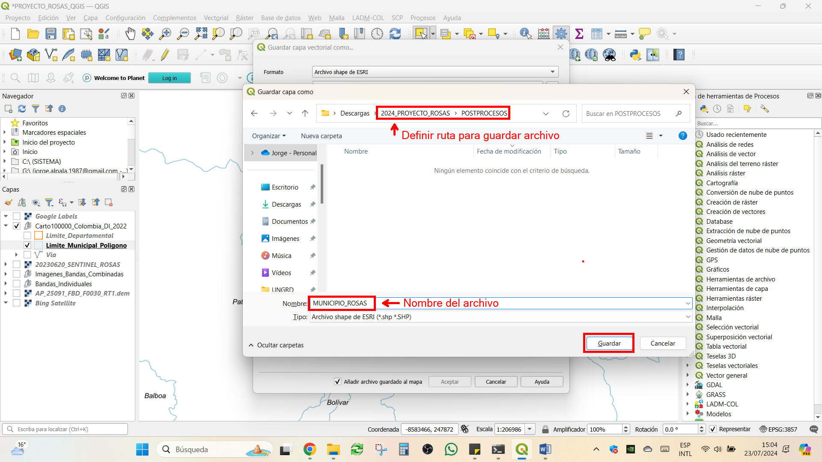Open the Processing Toolbox gear icon
Screen dimensions: 822x462
[561, 33]
